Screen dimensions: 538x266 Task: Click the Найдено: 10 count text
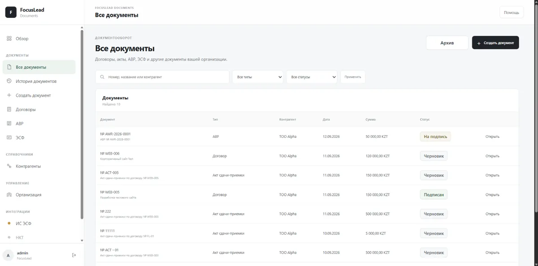(x=111, y=104)
